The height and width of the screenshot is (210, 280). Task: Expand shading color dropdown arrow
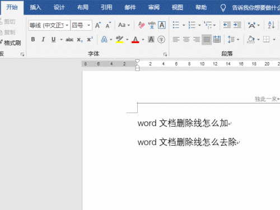click(x=258, y=40)
